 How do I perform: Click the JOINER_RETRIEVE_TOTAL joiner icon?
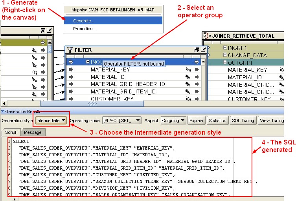pos(205,36)
